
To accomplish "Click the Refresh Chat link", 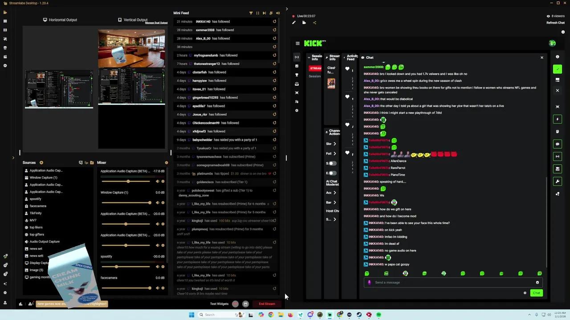I will tap(555, 22).
